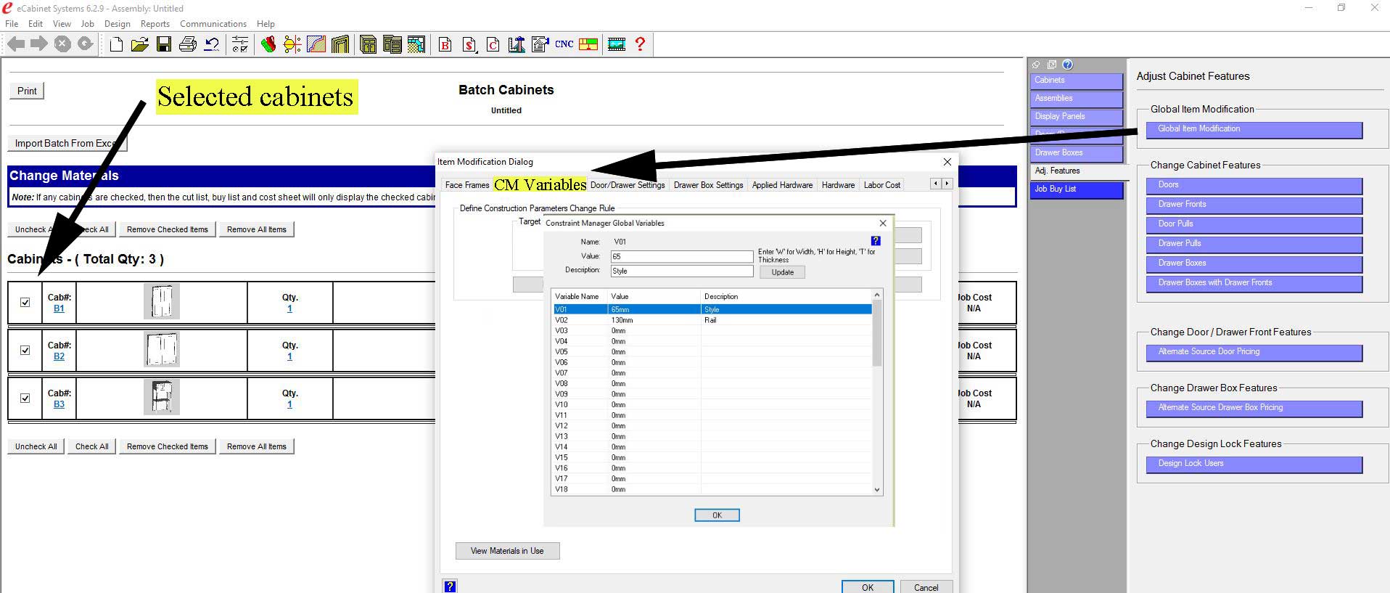Toggle the checkbox for cabinet B2
This screenshot has width=1390, height=593.
(25, 351)
